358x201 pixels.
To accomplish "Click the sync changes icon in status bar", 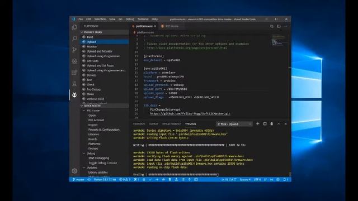I will 89,180.
